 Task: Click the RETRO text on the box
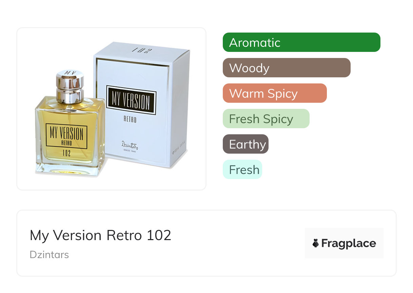click(x=130, y=119)
